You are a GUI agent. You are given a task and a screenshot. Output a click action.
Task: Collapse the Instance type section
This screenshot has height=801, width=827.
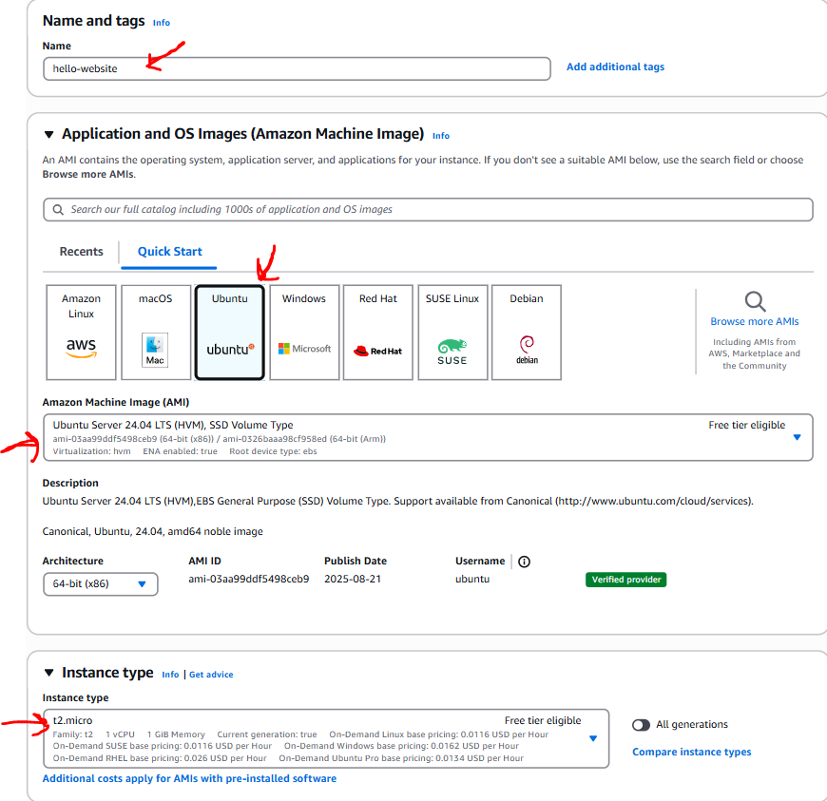click(x=49, y=673)
